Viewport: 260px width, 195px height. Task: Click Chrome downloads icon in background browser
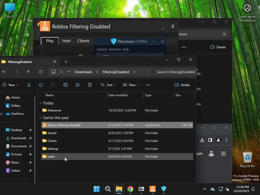click(x=202, y=140)
